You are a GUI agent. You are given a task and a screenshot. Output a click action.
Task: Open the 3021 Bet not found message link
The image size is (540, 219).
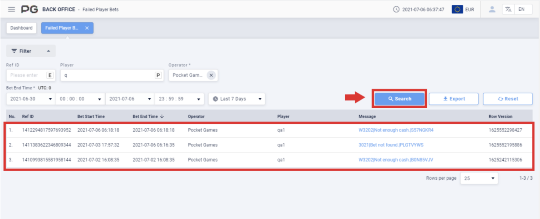tap(391, 145)
